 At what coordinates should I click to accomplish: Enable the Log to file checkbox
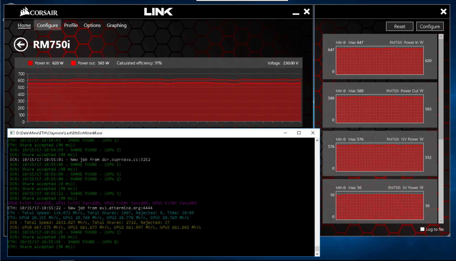click(x=422, y=229)
